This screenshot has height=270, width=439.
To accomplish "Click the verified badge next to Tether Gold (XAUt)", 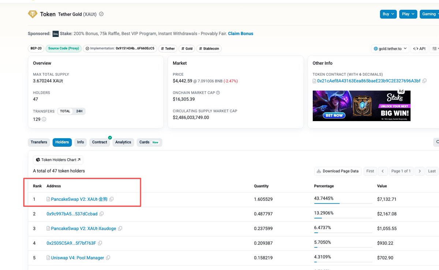I will point(101,14).
